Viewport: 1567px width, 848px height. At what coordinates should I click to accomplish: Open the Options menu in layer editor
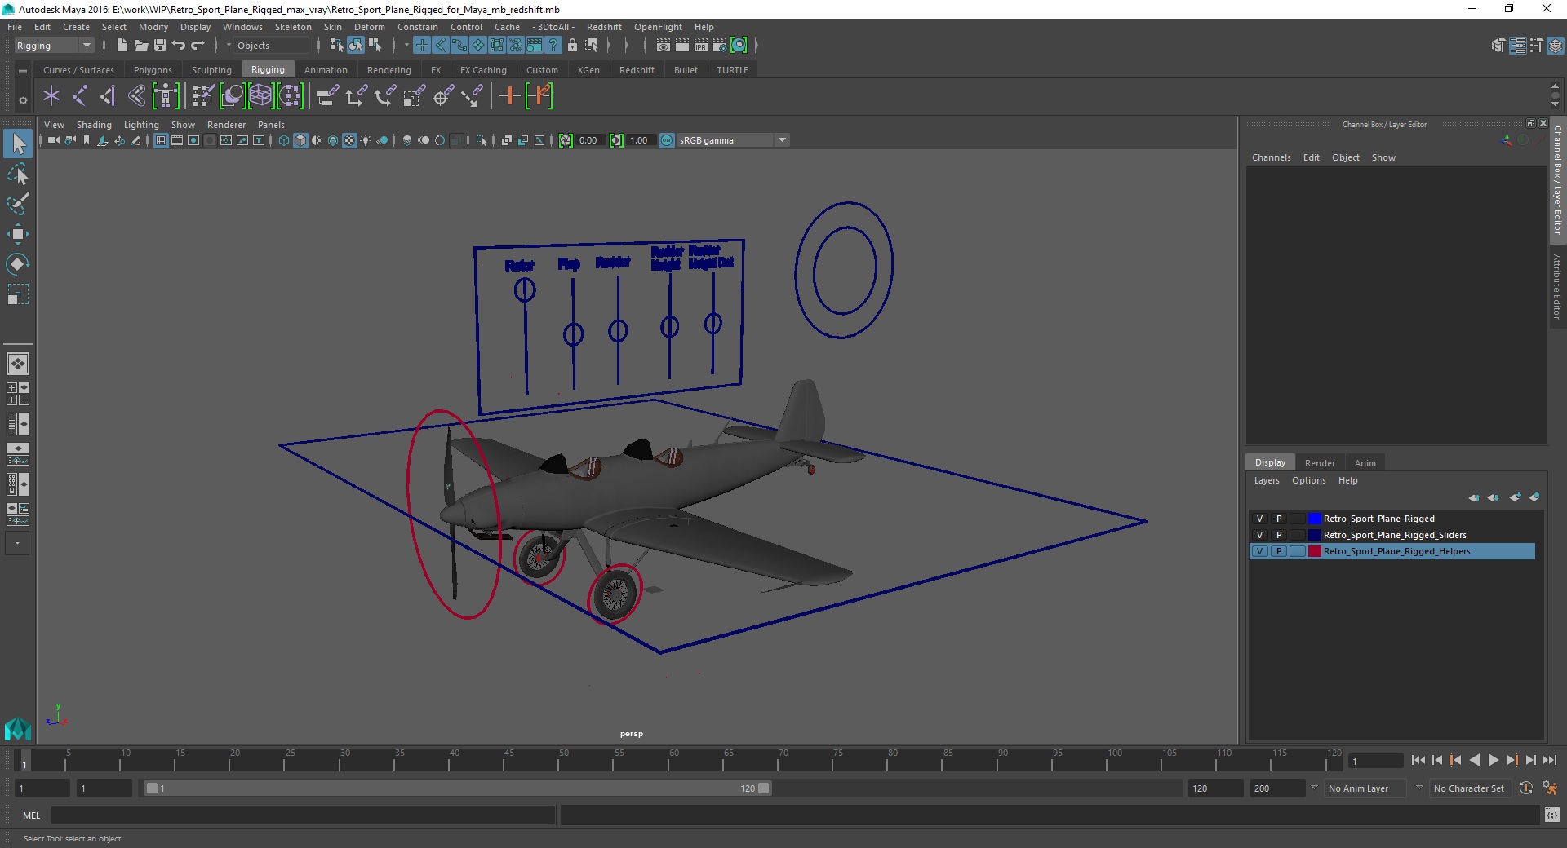[x=1308, y=480]
